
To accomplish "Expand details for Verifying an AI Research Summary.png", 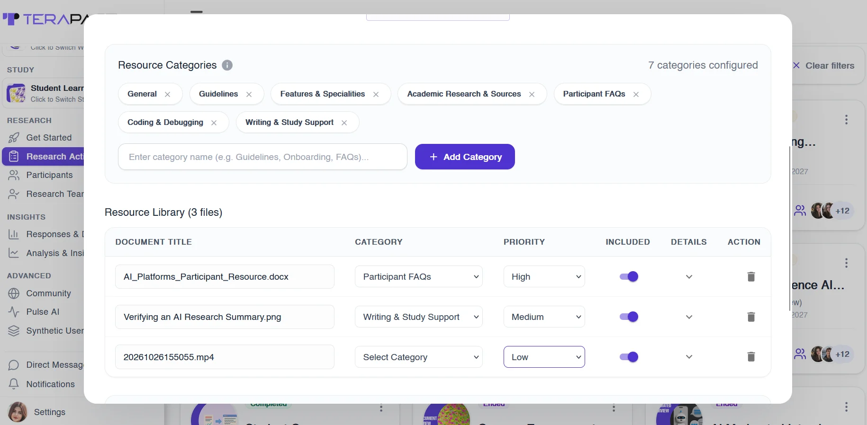I will coord(689,317).
